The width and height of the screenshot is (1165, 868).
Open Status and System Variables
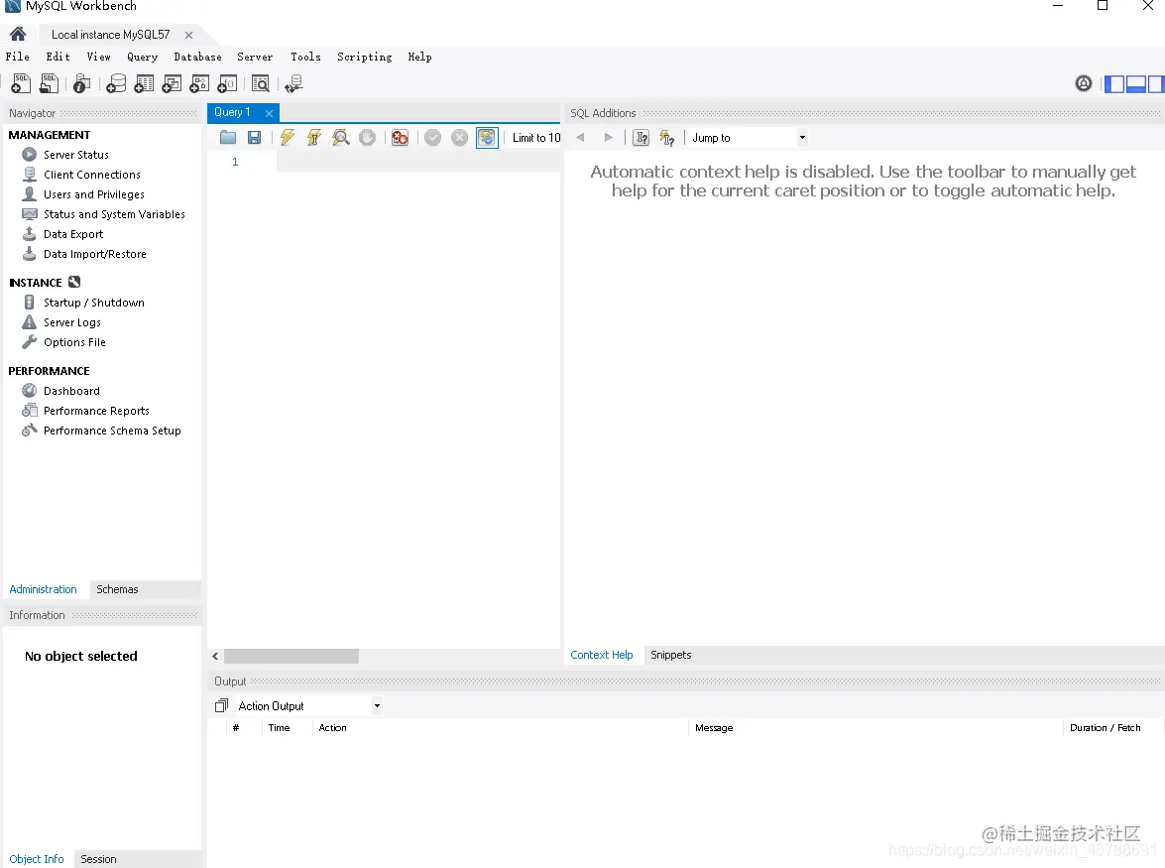pyautogui.click(x=114, y=214)
